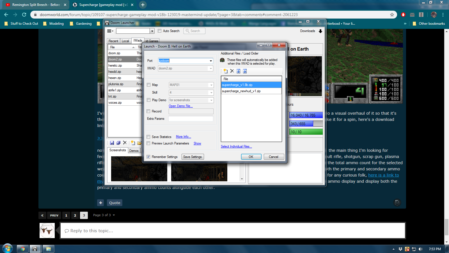Click the 343 / 655 progress bar
The width and height of the screenshot is (449, 253).
click(x=306, y=124)
